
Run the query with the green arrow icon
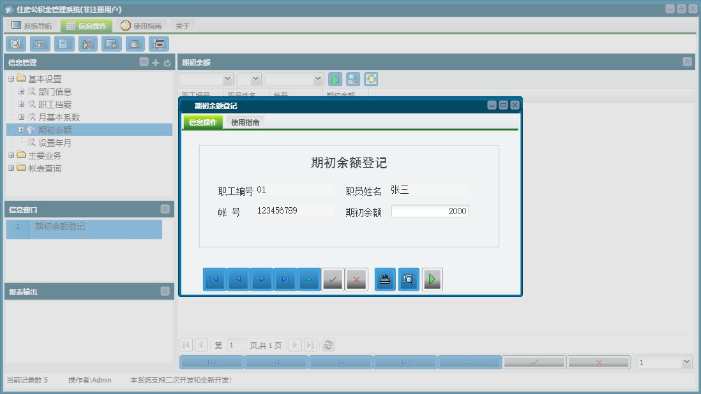pos(335,79)
